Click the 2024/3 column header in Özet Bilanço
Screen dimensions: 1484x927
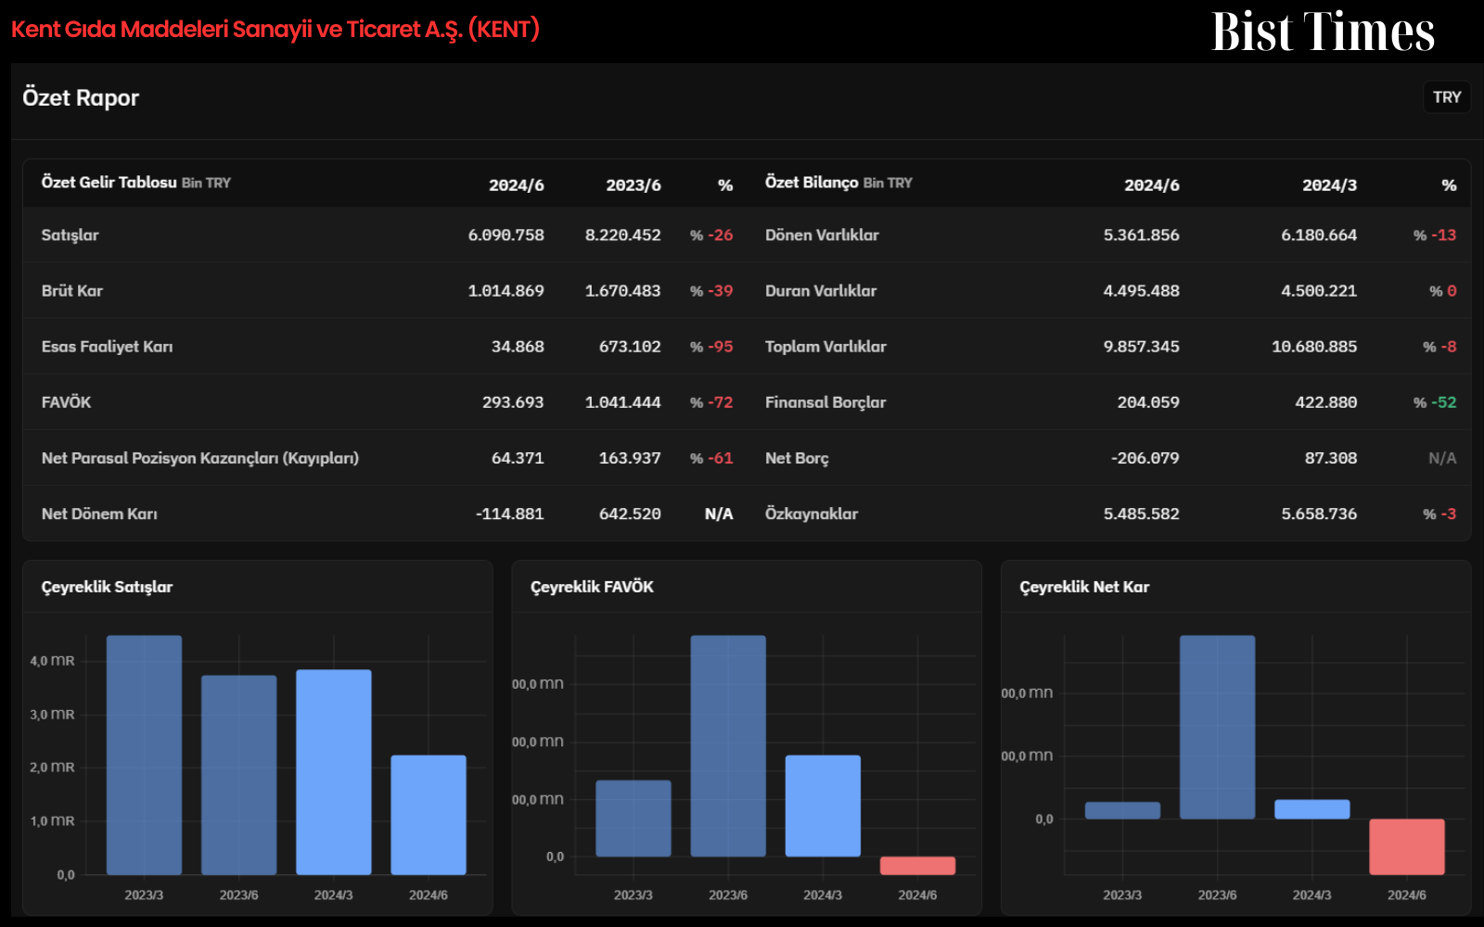pos(1329,185)
